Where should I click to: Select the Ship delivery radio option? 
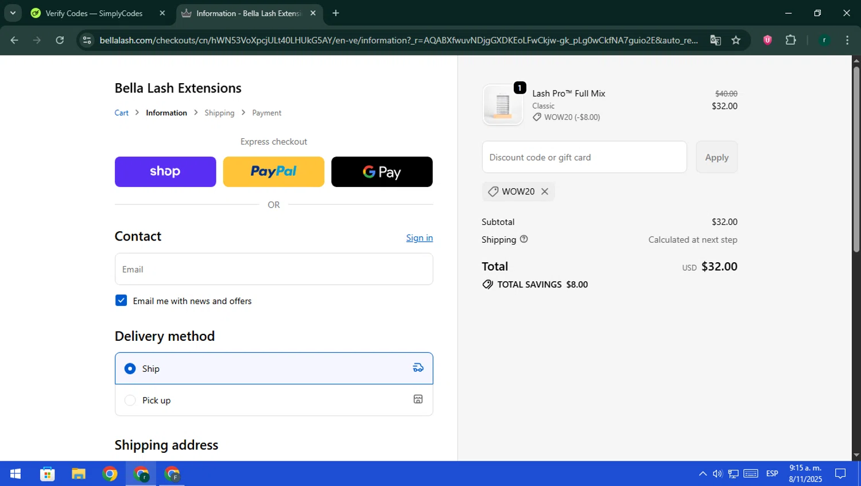[130, 368]
